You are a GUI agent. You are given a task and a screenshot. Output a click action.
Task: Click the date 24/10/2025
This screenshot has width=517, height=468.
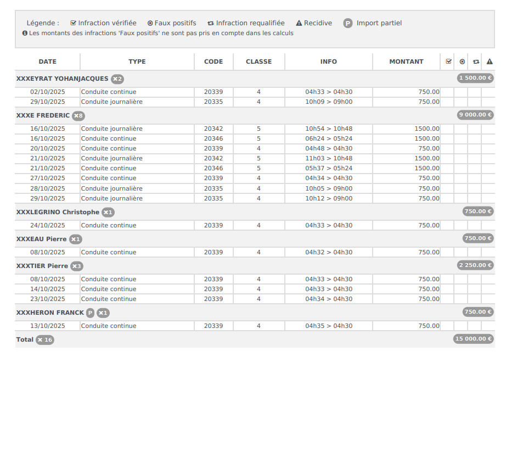(48, 225)
